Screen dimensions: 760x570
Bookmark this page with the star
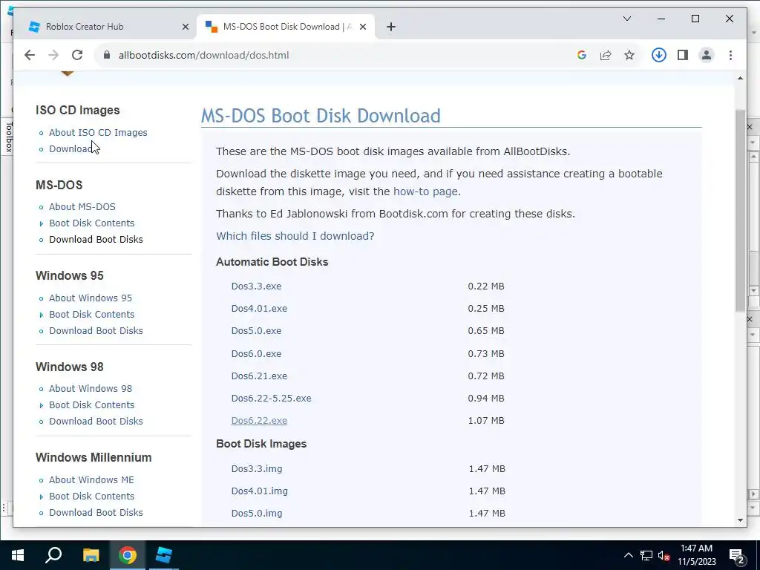click(x=629, y=55)
